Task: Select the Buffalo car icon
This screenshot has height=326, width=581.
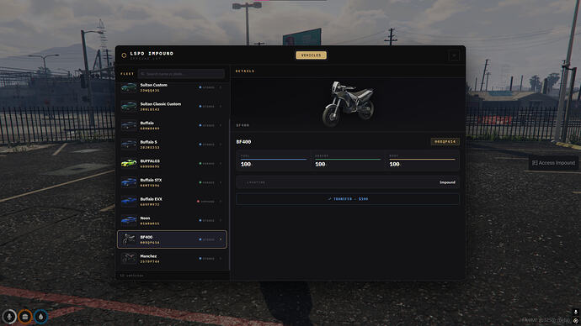Action: (x=129, y=125)
